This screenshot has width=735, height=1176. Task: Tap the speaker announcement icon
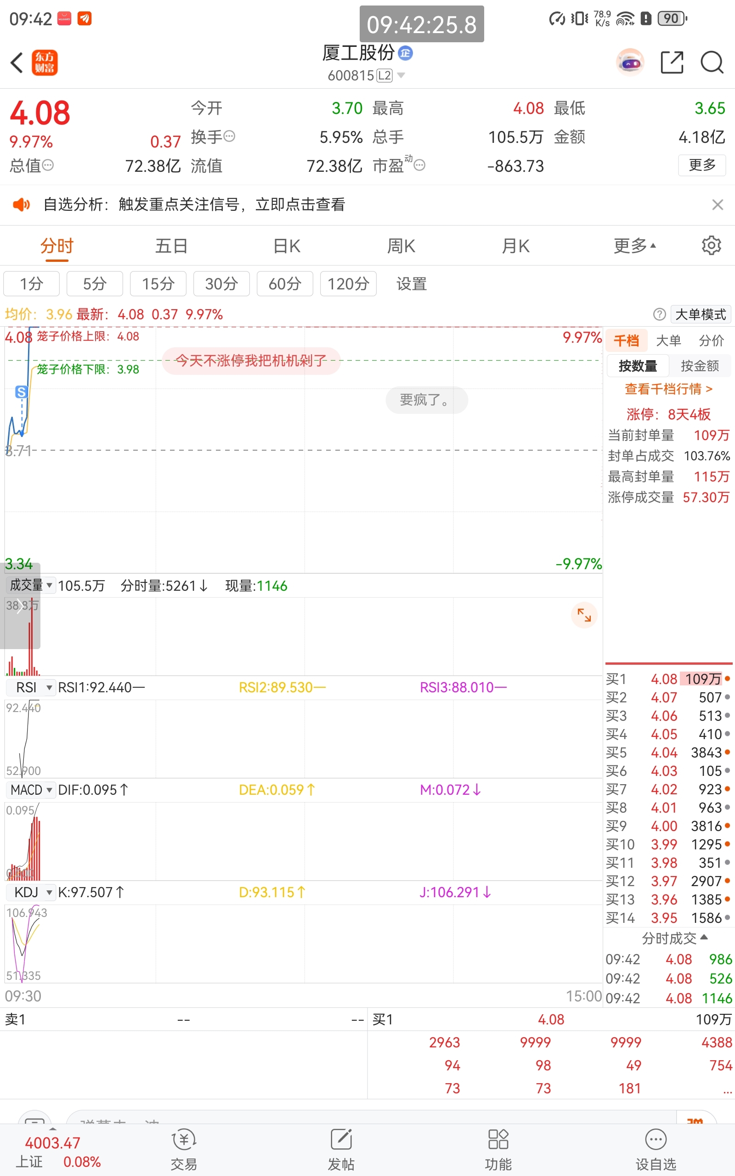pos(21,204)
